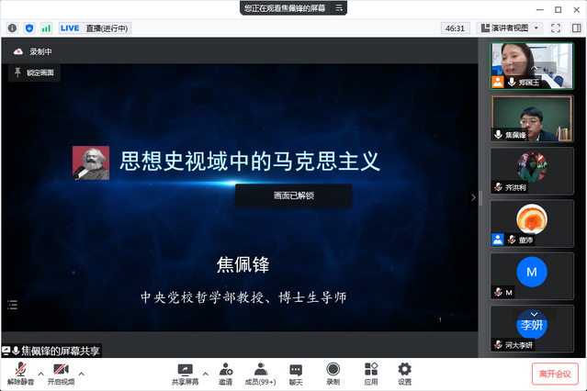The width and height of the screenshot is (587, 391).
Task: Open 设置 settings gear
Action: (x=404, y=369)
